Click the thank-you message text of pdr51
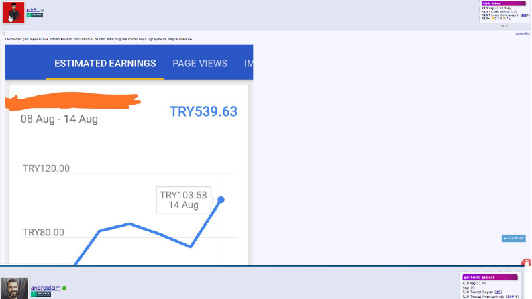The height and width of the screenshot is (299, 532). 99,39
